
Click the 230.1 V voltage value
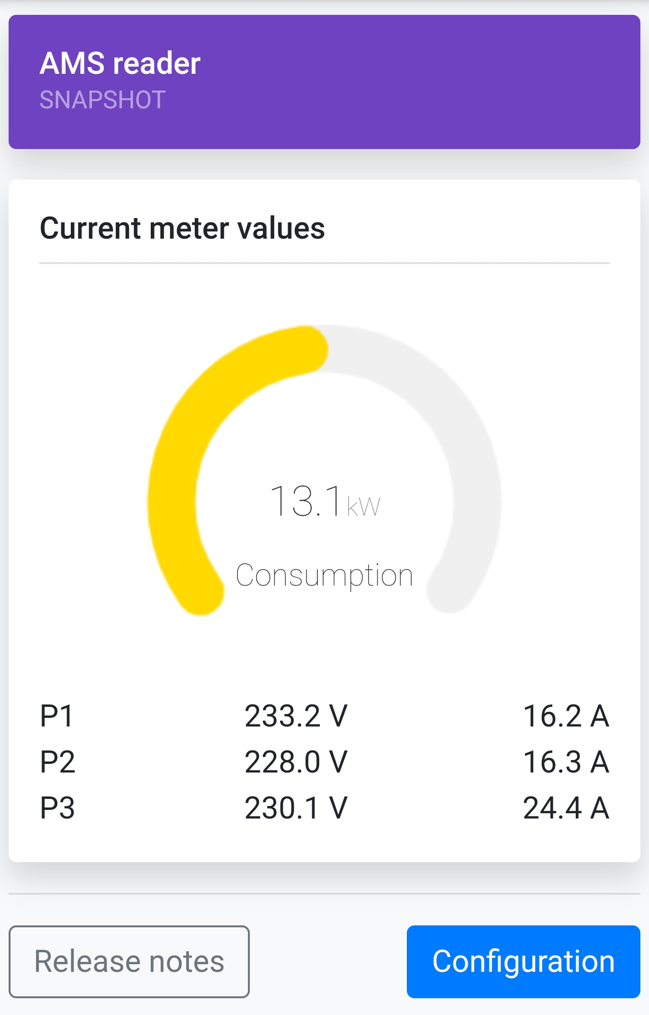tap(296, 808)
